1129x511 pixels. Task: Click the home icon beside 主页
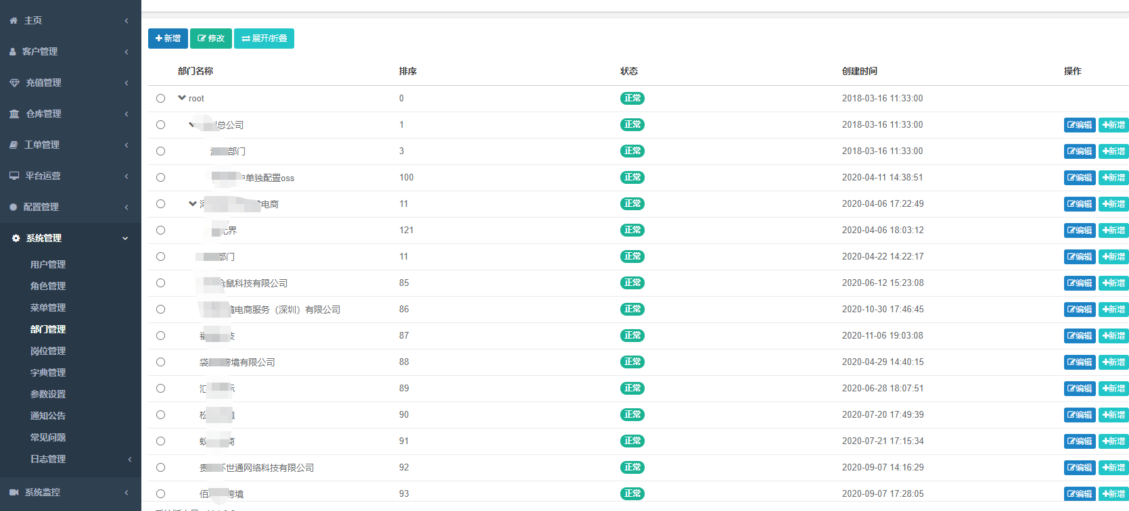click(x=14, y=21)
